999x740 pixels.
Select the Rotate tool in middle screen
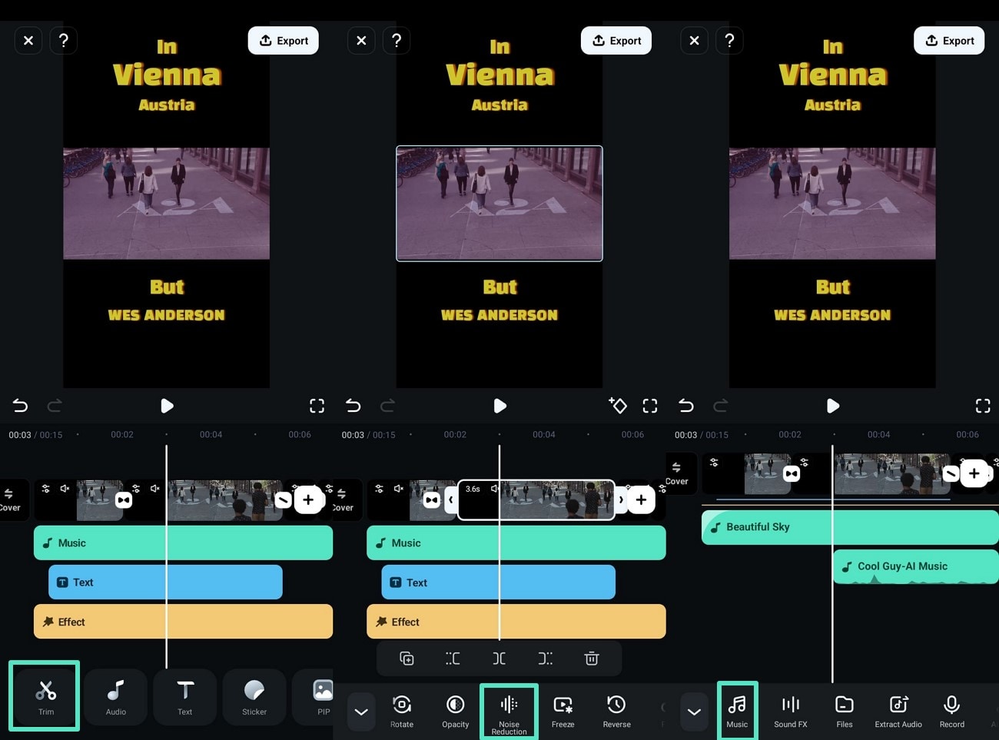[402, 711]
